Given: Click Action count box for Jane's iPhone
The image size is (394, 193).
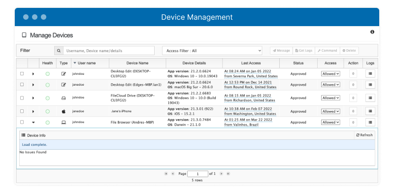Looking at the screenshot, I should pyautogui.click(x=353, y=111).
